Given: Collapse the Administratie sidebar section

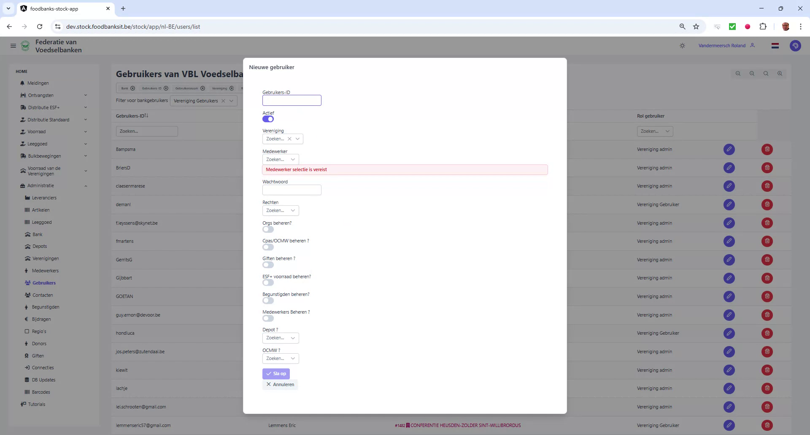Looking at the screenshot, I should [x=40, y=185].
